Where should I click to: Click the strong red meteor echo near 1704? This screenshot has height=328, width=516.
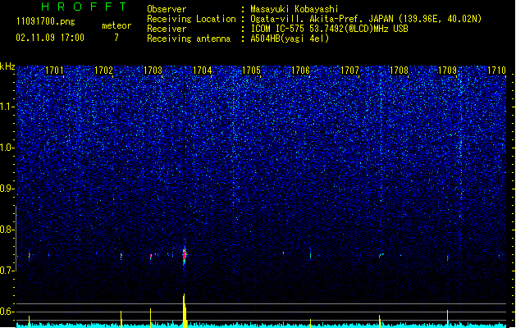pyautogui.click(x=185, y=255)
